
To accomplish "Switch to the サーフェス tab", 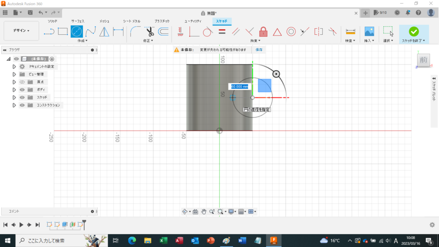I will coord(78,21).
